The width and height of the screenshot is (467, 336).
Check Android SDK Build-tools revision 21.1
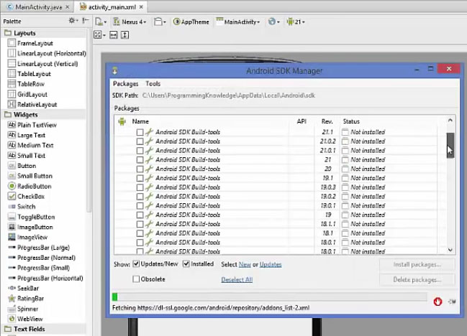140,132
